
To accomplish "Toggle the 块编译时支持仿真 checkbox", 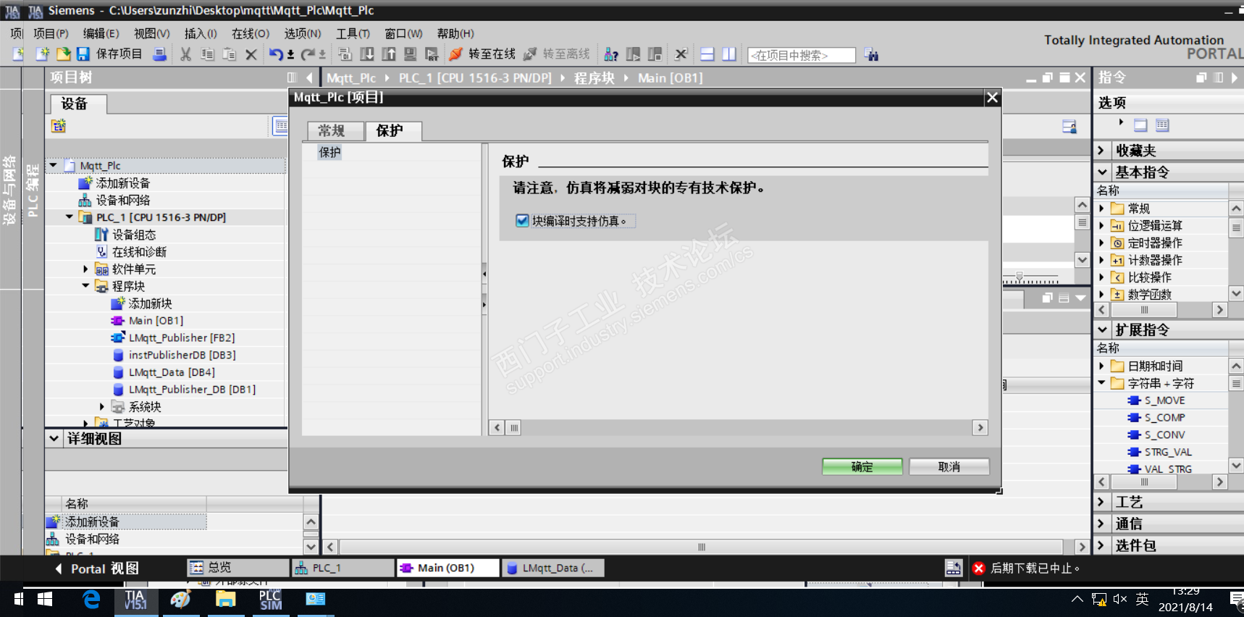I will point(522,221).
